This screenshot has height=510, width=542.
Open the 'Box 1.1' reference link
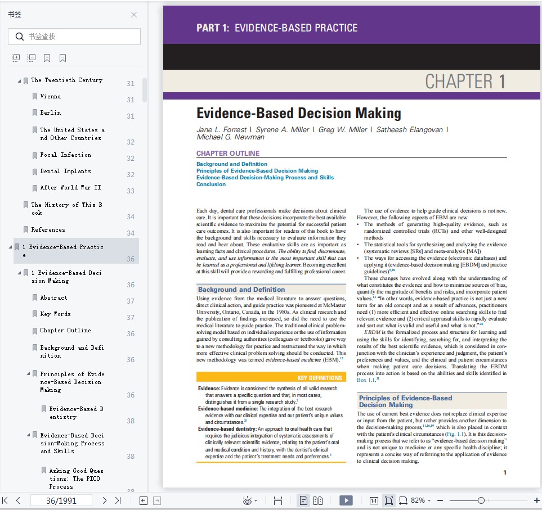click(x=366, y=380)
